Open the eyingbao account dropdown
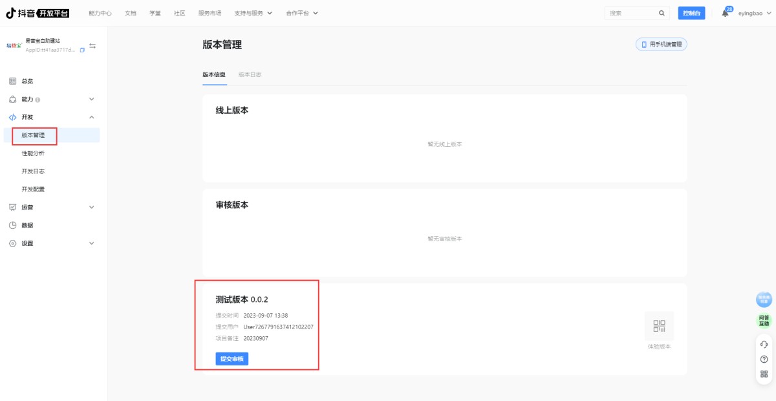The height and width of the screenshot is (401, 776). 753,13
